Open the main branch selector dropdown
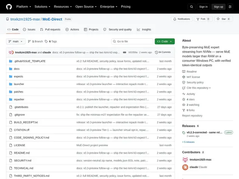Viewport: 239px width, 179px height. pyautogui.click(x=16, y=41)
